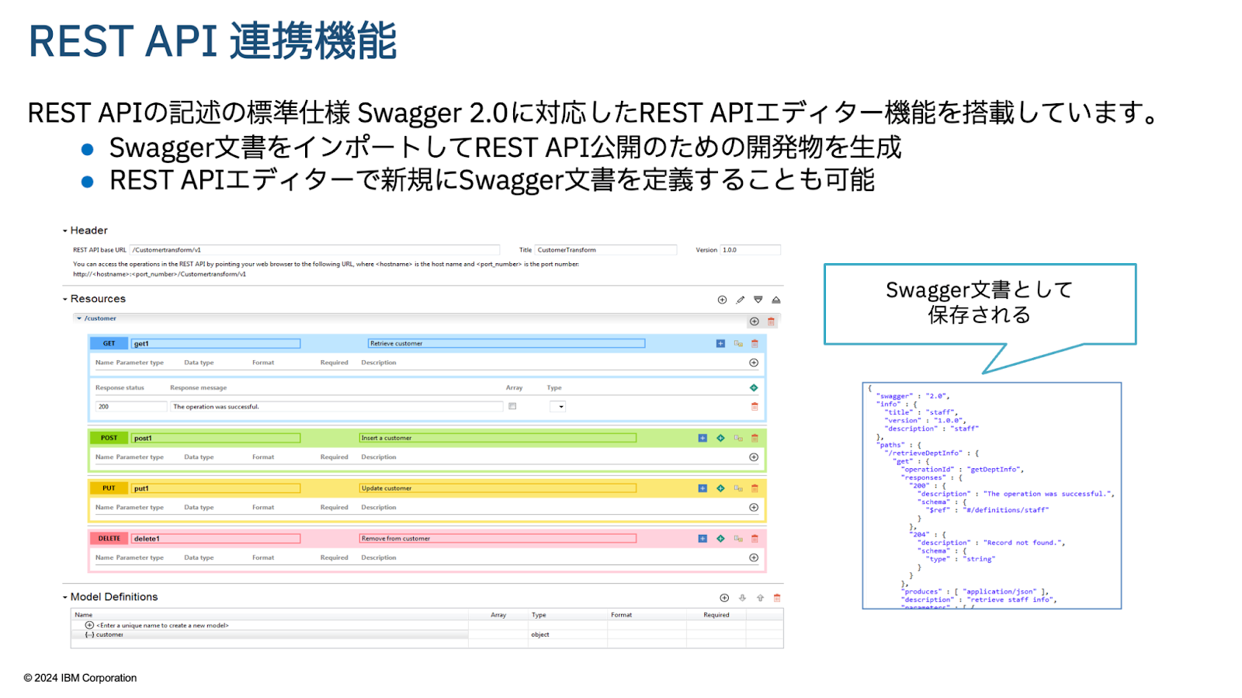Click the copy icon on PUT put1 row
This screenshot has width=1242, height=698.
pyautogui.click(x=738, y=488)
